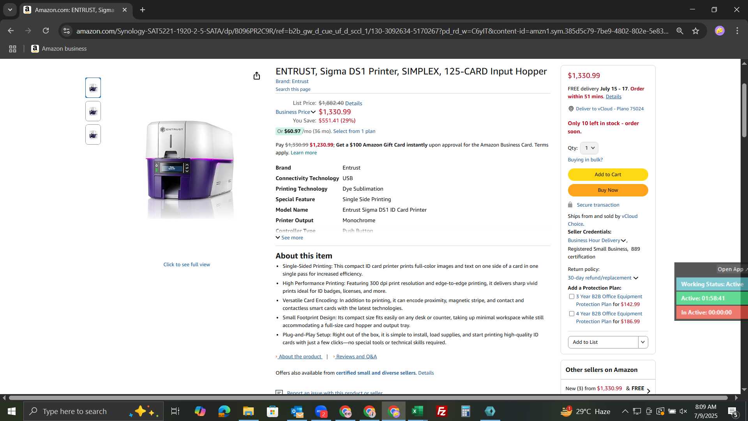Launch Excel from the taskbar
Viewport: 748px width, 421px height.
pyautogui.click(x=417, y=411)
